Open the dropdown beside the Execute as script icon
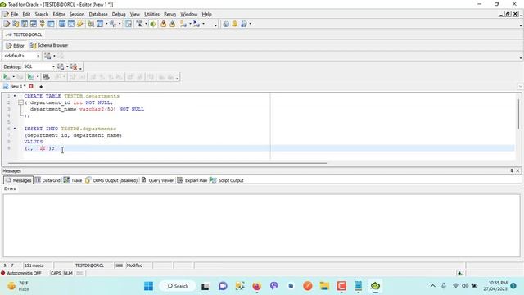Screen dimensions: 524x295 coord(38,77)
